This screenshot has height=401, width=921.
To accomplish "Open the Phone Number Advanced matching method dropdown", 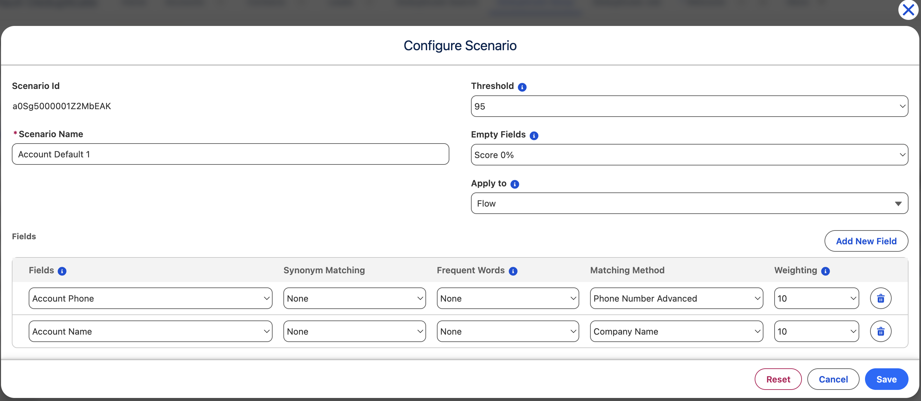I will tap(676, 299).
